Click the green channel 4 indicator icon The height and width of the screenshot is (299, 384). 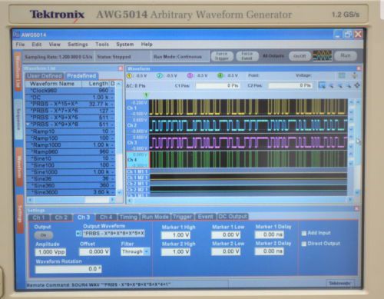[x=220, y=75]
